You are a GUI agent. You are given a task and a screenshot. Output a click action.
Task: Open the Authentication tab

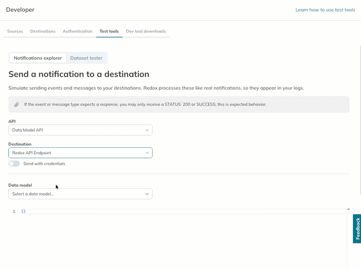pos(77,31)
